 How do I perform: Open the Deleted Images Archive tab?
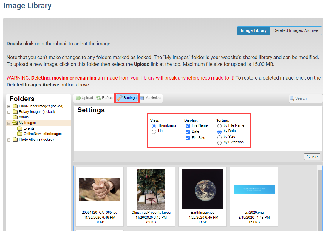(x=296, y=30)
